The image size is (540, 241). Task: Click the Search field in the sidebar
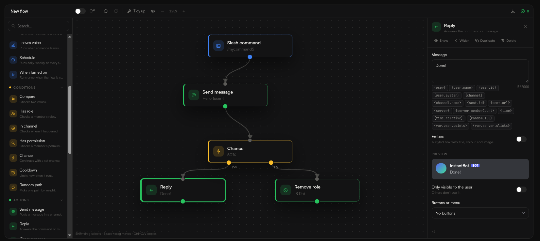pos(39,26)
